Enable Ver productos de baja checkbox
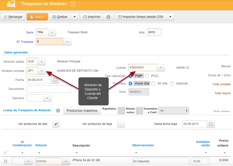Viewport: 233px width, 166px height. coord(121,124)
